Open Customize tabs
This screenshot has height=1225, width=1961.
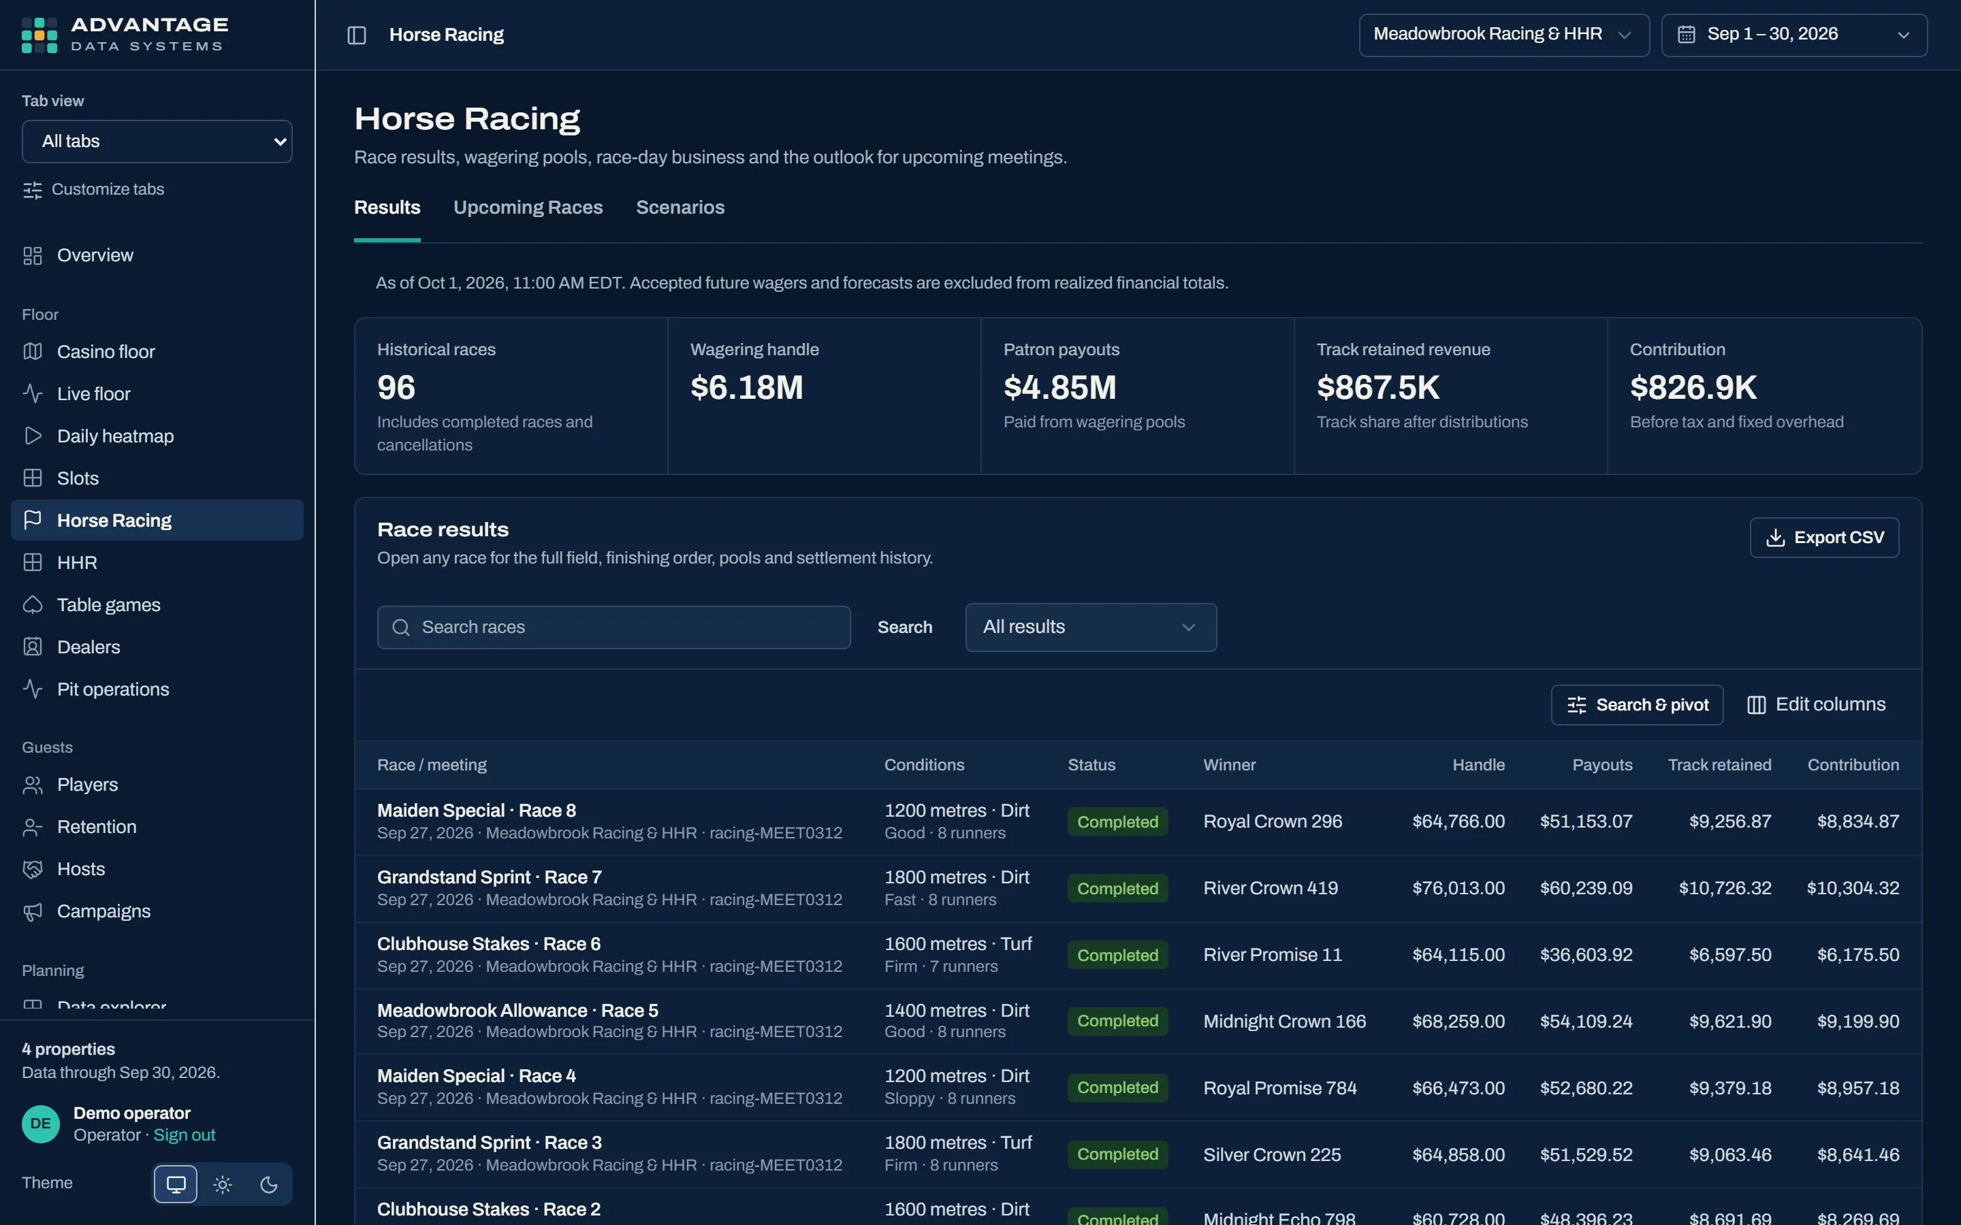click(93, 190)
